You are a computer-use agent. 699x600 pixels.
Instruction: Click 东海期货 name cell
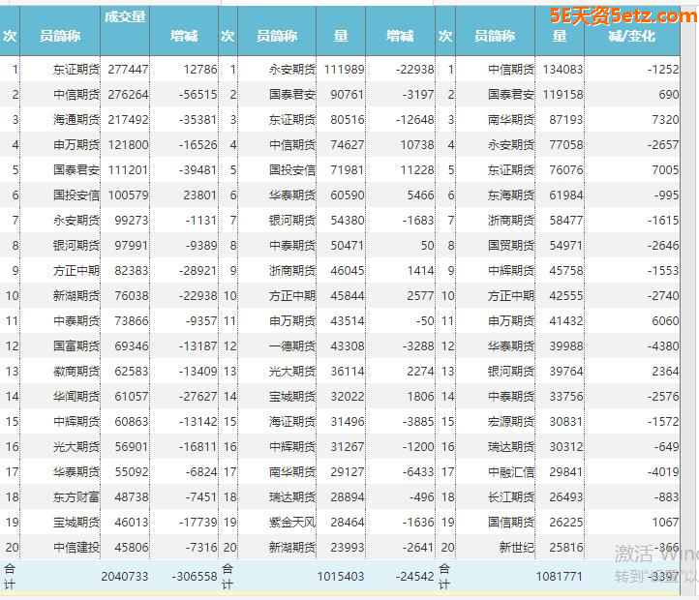click(x=510, y=195)
